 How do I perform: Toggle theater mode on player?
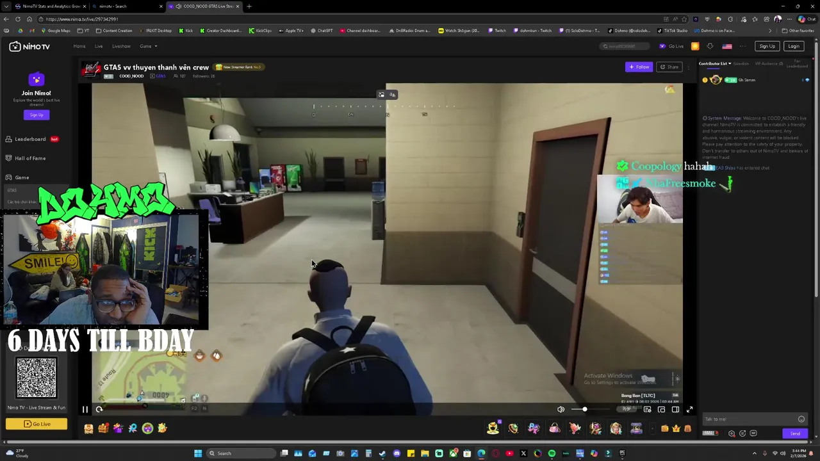pos(675,409)
